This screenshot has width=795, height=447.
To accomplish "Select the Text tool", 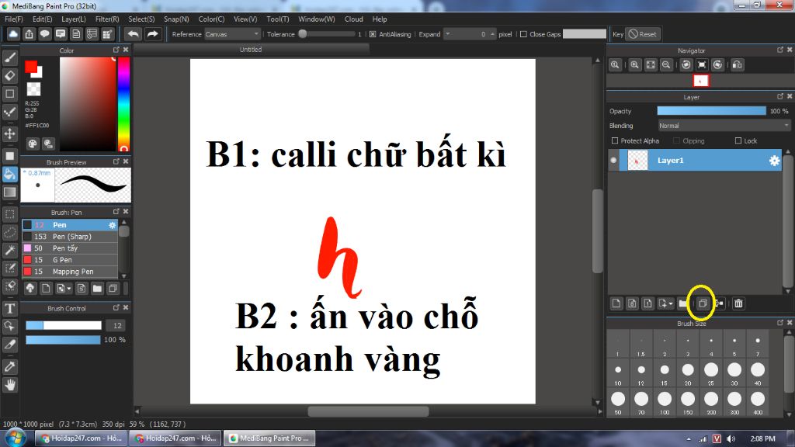I will [x=9, y=308].
